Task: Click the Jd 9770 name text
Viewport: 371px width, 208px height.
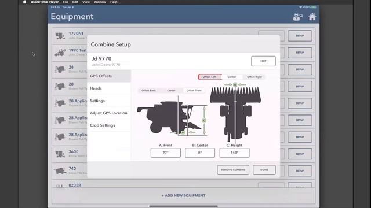Action: point(101,58)
